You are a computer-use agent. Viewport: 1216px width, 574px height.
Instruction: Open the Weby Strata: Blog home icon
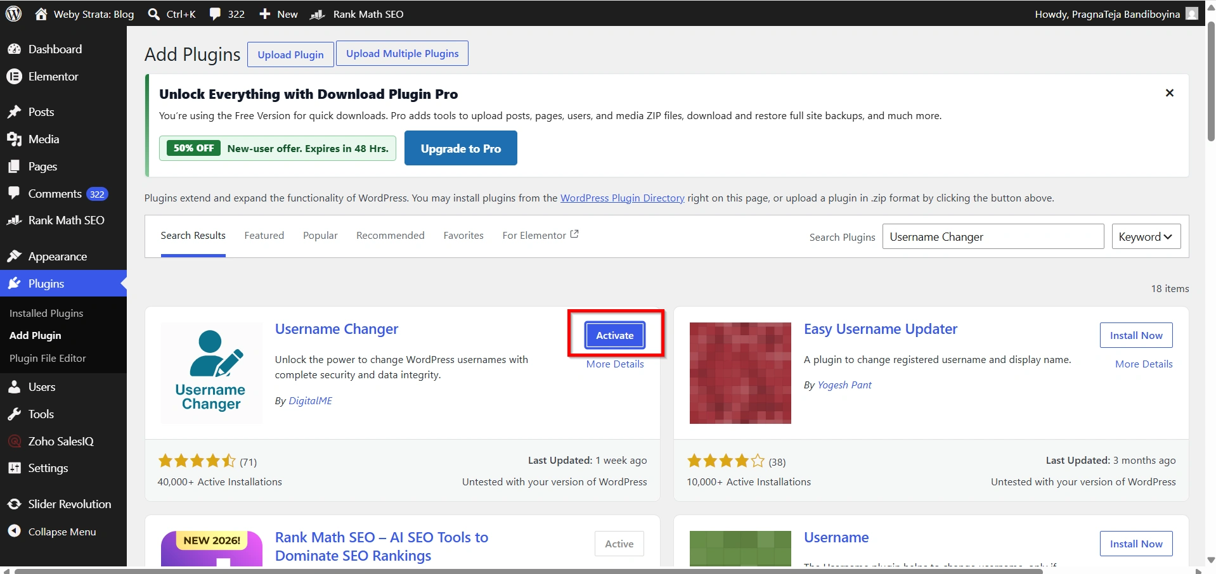41,13
